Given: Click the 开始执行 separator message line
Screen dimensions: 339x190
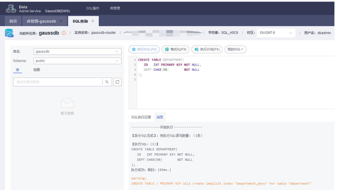Looking at the screenshot, I should click(166, 127).
